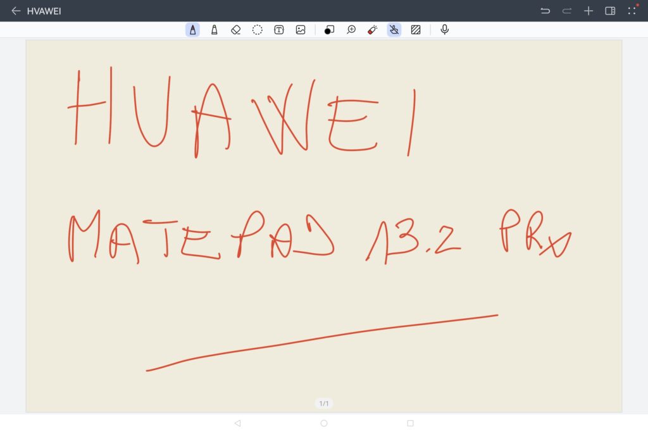Select the highlighter marker tool

(x=215, y=30)
